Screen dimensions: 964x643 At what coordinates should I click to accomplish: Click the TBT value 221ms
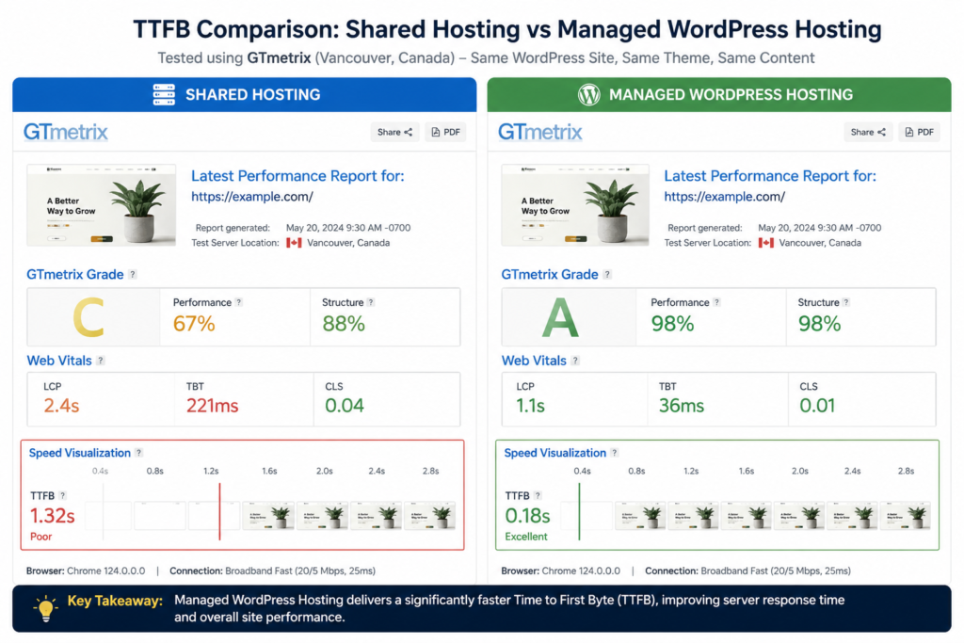click(x=212, y=406)
